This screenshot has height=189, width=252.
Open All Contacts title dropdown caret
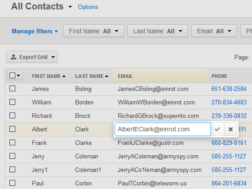pos(70,7)
